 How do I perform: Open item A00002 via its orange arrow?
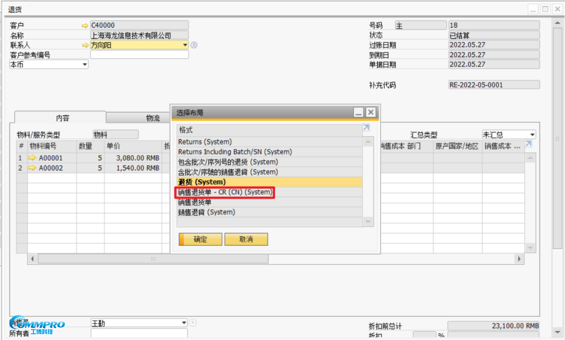pos(32,168)
